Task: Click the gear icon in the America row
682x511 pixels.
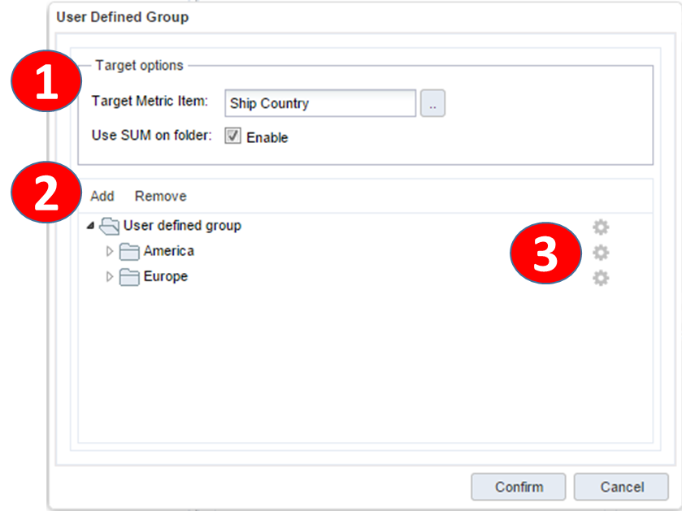Action: coord(601,253)
